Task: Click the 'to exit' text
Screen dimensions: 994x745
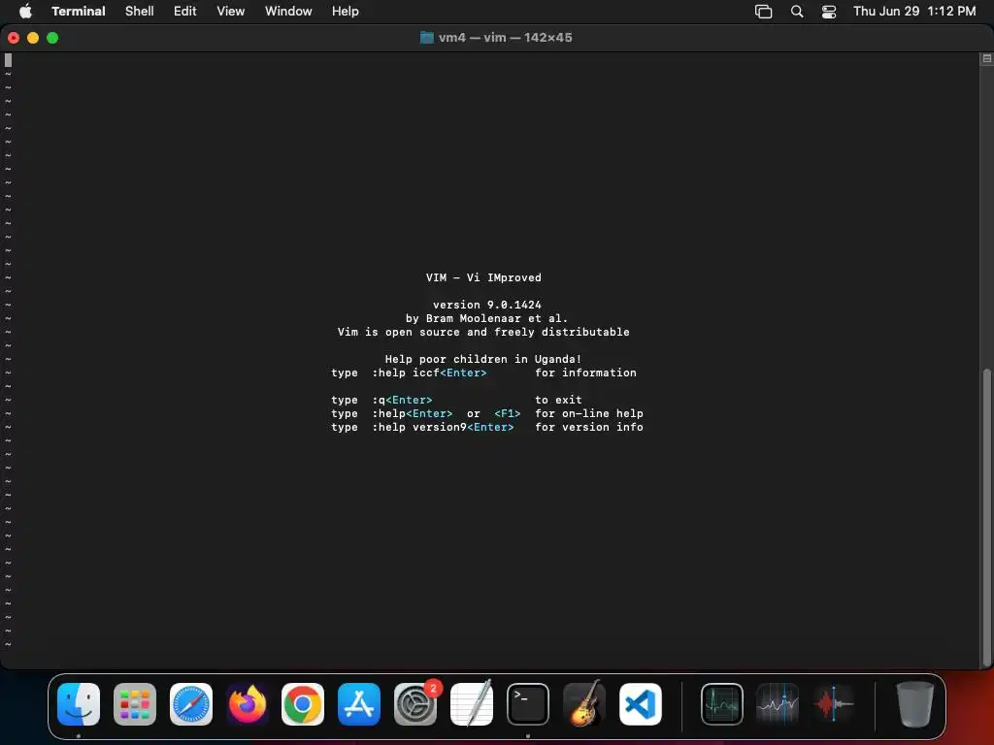Action: click(558, 400)
